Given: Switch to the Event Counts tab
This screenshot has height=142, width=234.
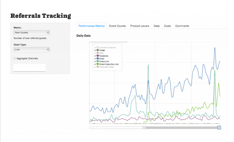Looking at the screenshot, I should [x=117, y=26].
